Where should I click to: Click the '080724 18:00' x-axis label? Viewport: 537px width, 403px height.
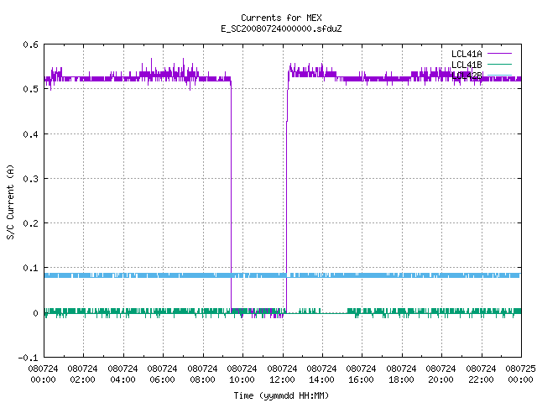(x=401, y=374)
